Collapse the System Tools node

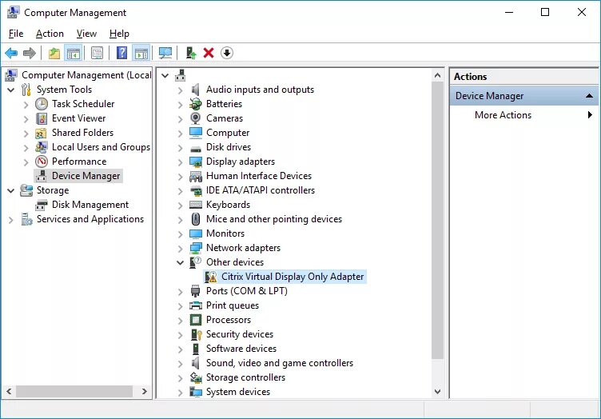point(11,90)
